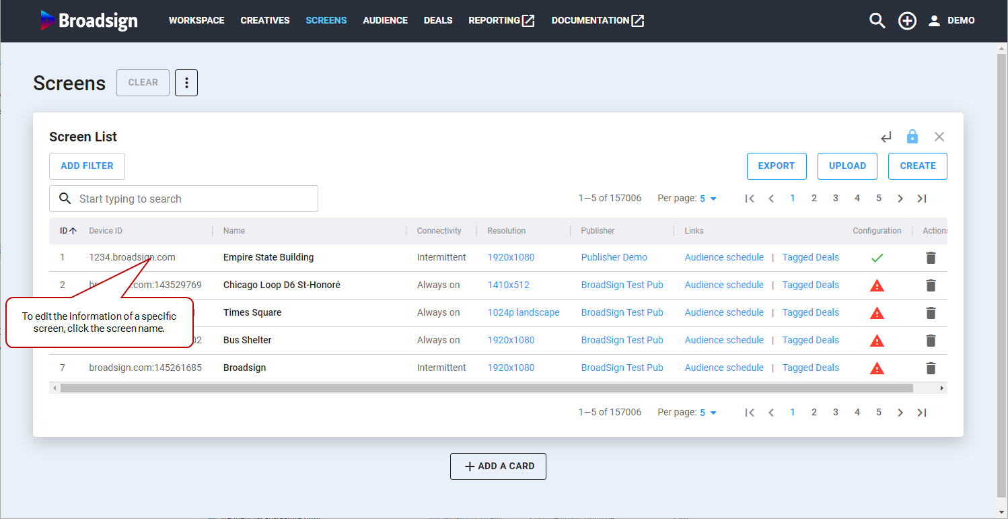Image resolution: width=1008 pixels, height=519 pixels.
Task: Focus the Start typing to search field
Action: 184,199
